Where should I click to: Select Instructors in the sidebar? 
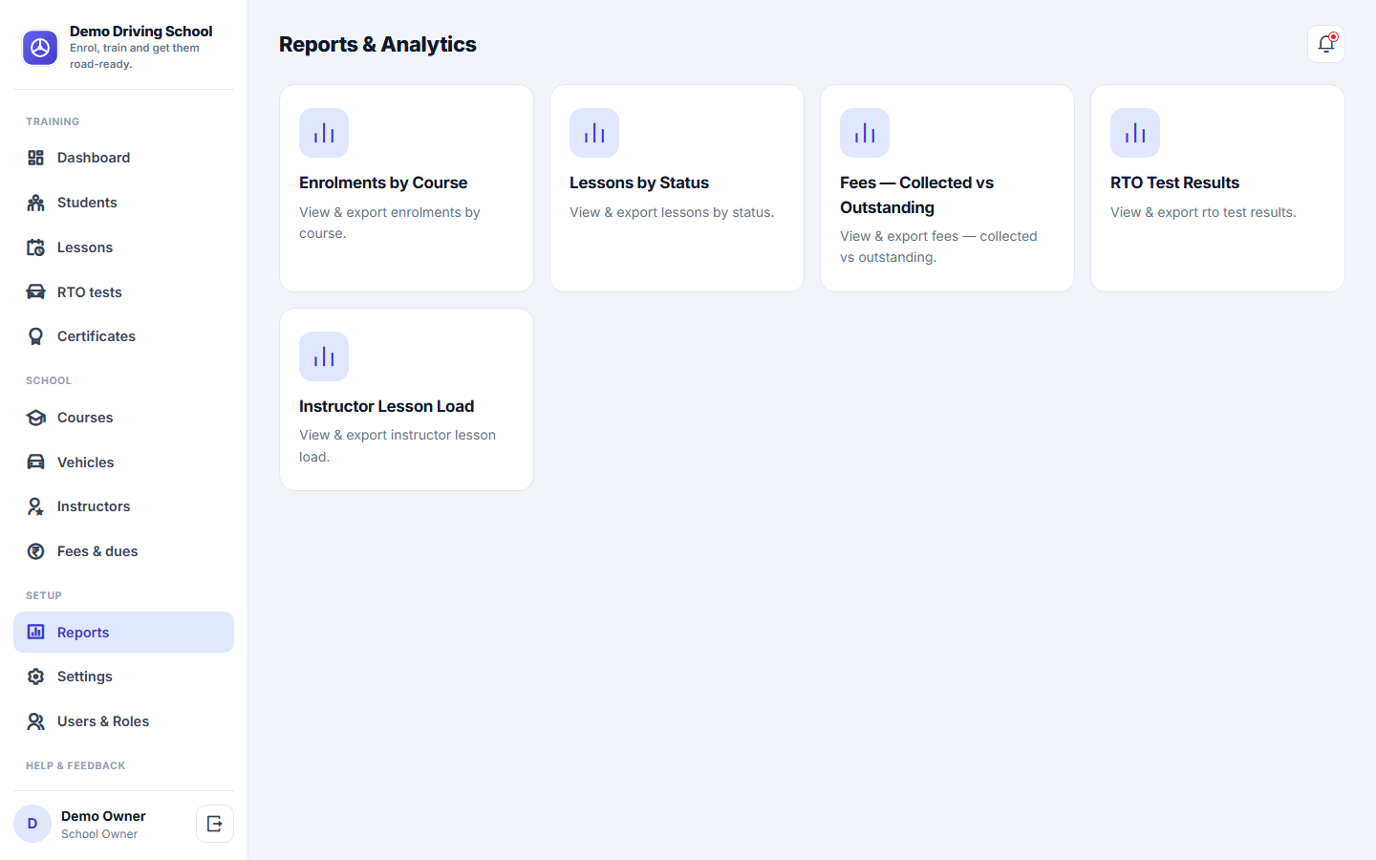point(123,506)
